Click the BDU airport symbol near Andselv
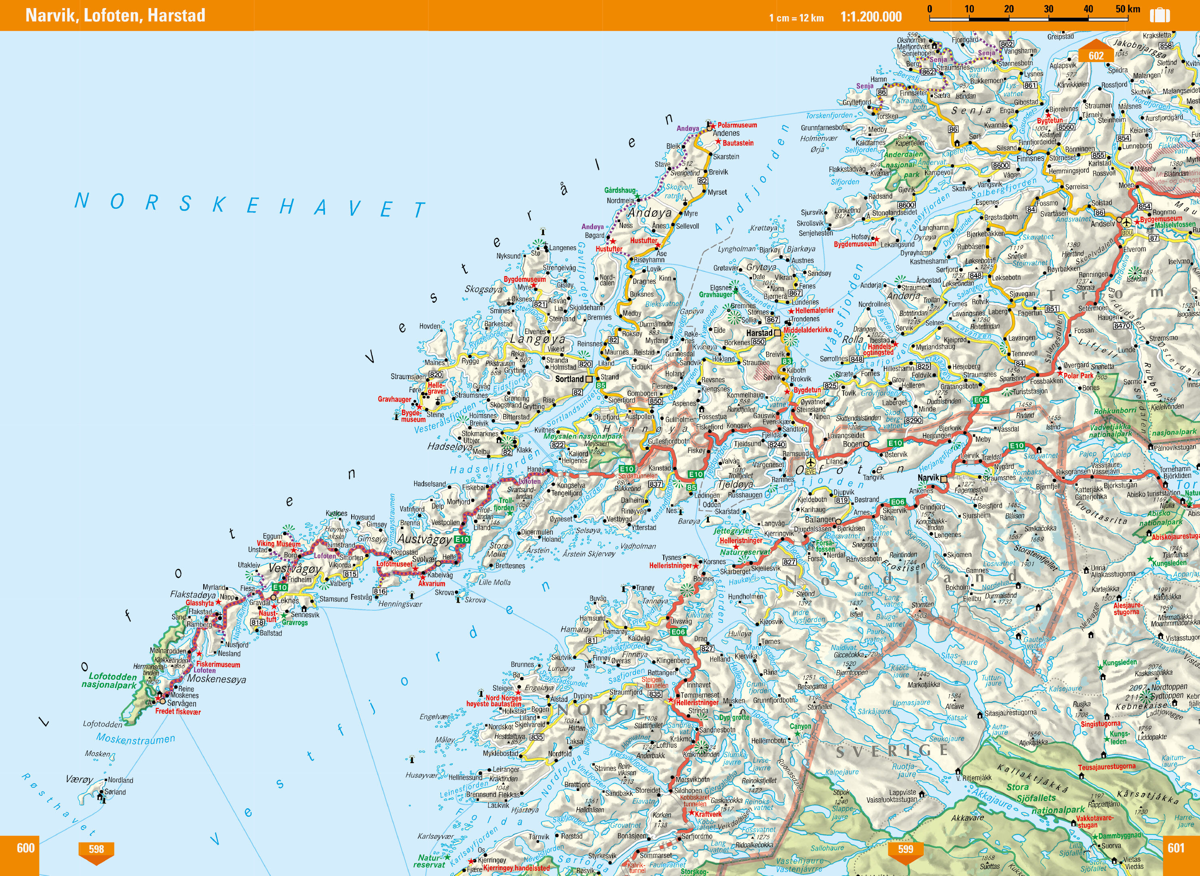 (1127, 222)
